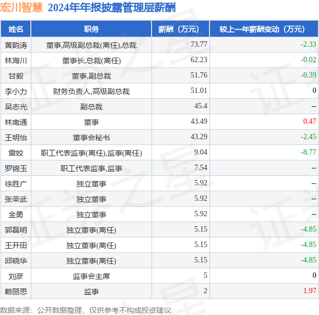Select the salary value 73.77
The image size is (319, 315).
199,44
